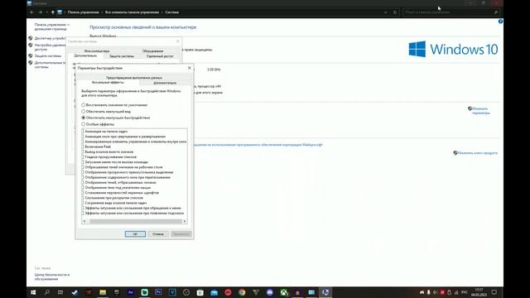Click System breadcrumb in address bar

(x=172, y=12)
